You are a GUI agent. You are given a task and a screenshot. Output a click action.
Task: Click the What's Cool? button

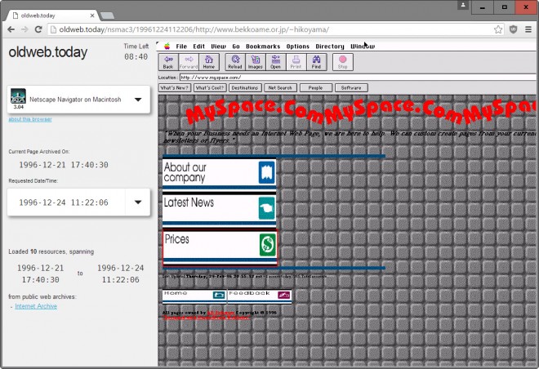click(x=209, y=87)
